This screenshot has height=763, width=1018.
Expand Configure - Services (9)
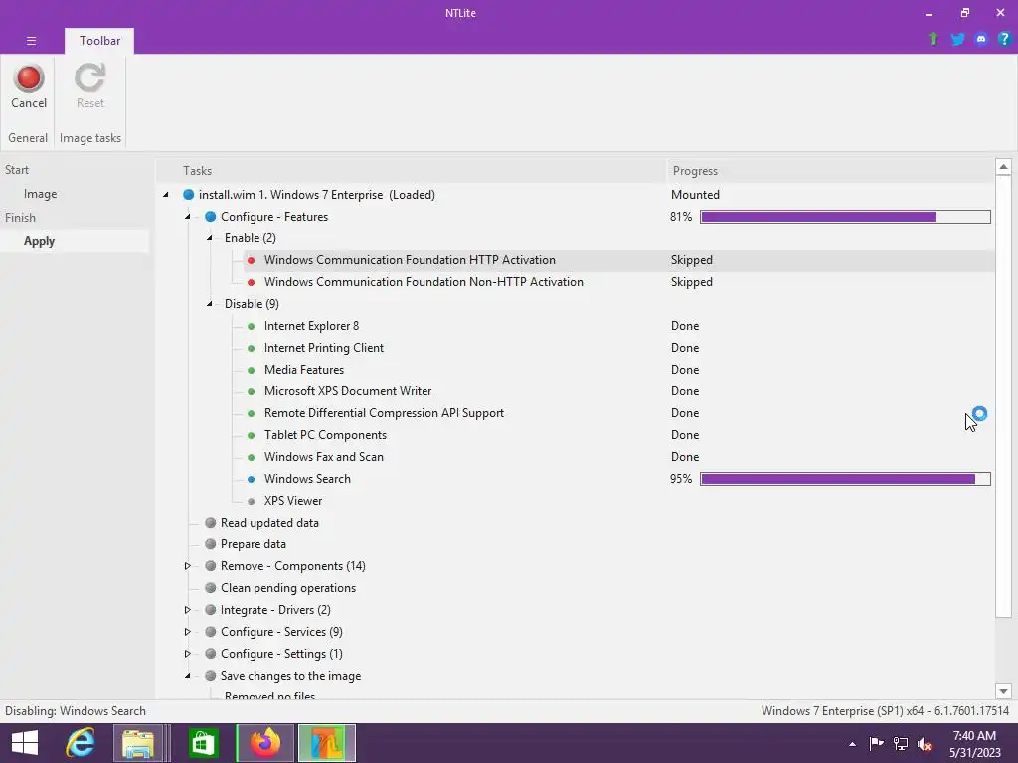[x=188, y=632]
